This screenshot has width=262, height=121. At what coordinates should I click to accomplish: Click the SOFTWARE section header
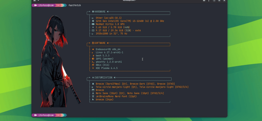[100, 43]
